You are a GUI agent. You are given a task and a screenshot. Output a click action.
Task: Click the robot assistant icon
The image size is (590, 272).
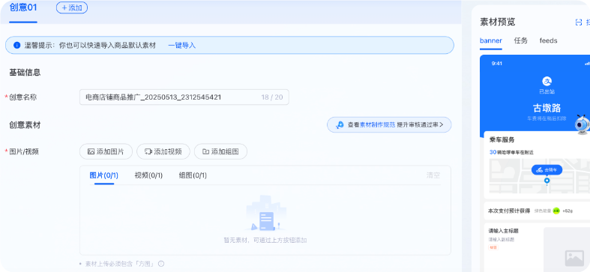coord(582,124)
